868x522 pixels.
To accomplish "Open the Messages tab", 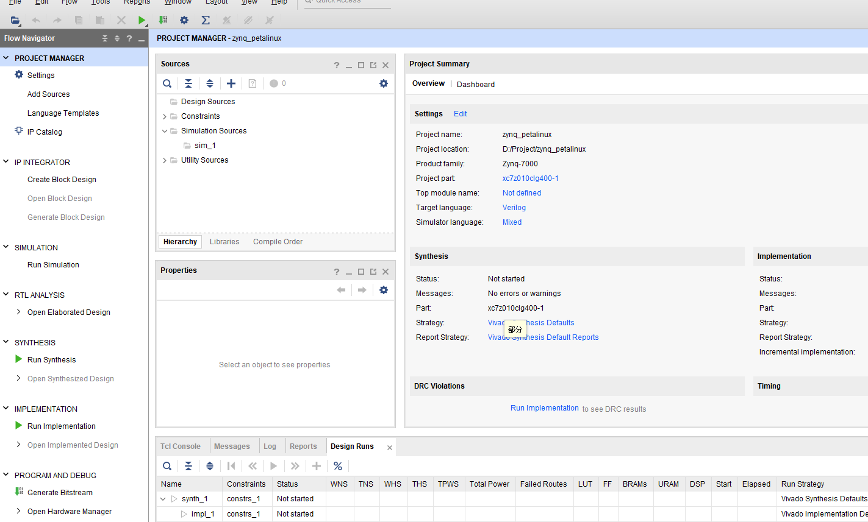I will pos(232,446).
